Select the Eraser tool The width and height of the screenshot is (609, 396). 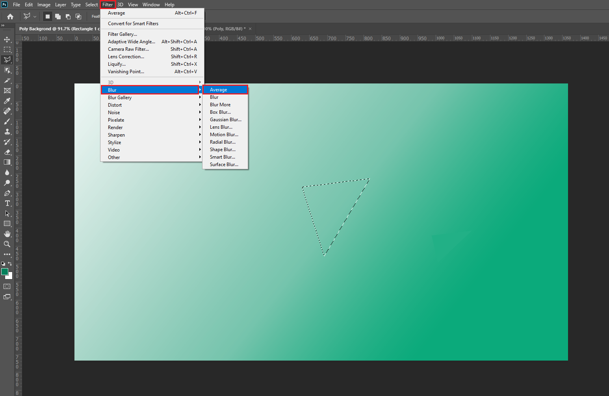pos(7,152)
